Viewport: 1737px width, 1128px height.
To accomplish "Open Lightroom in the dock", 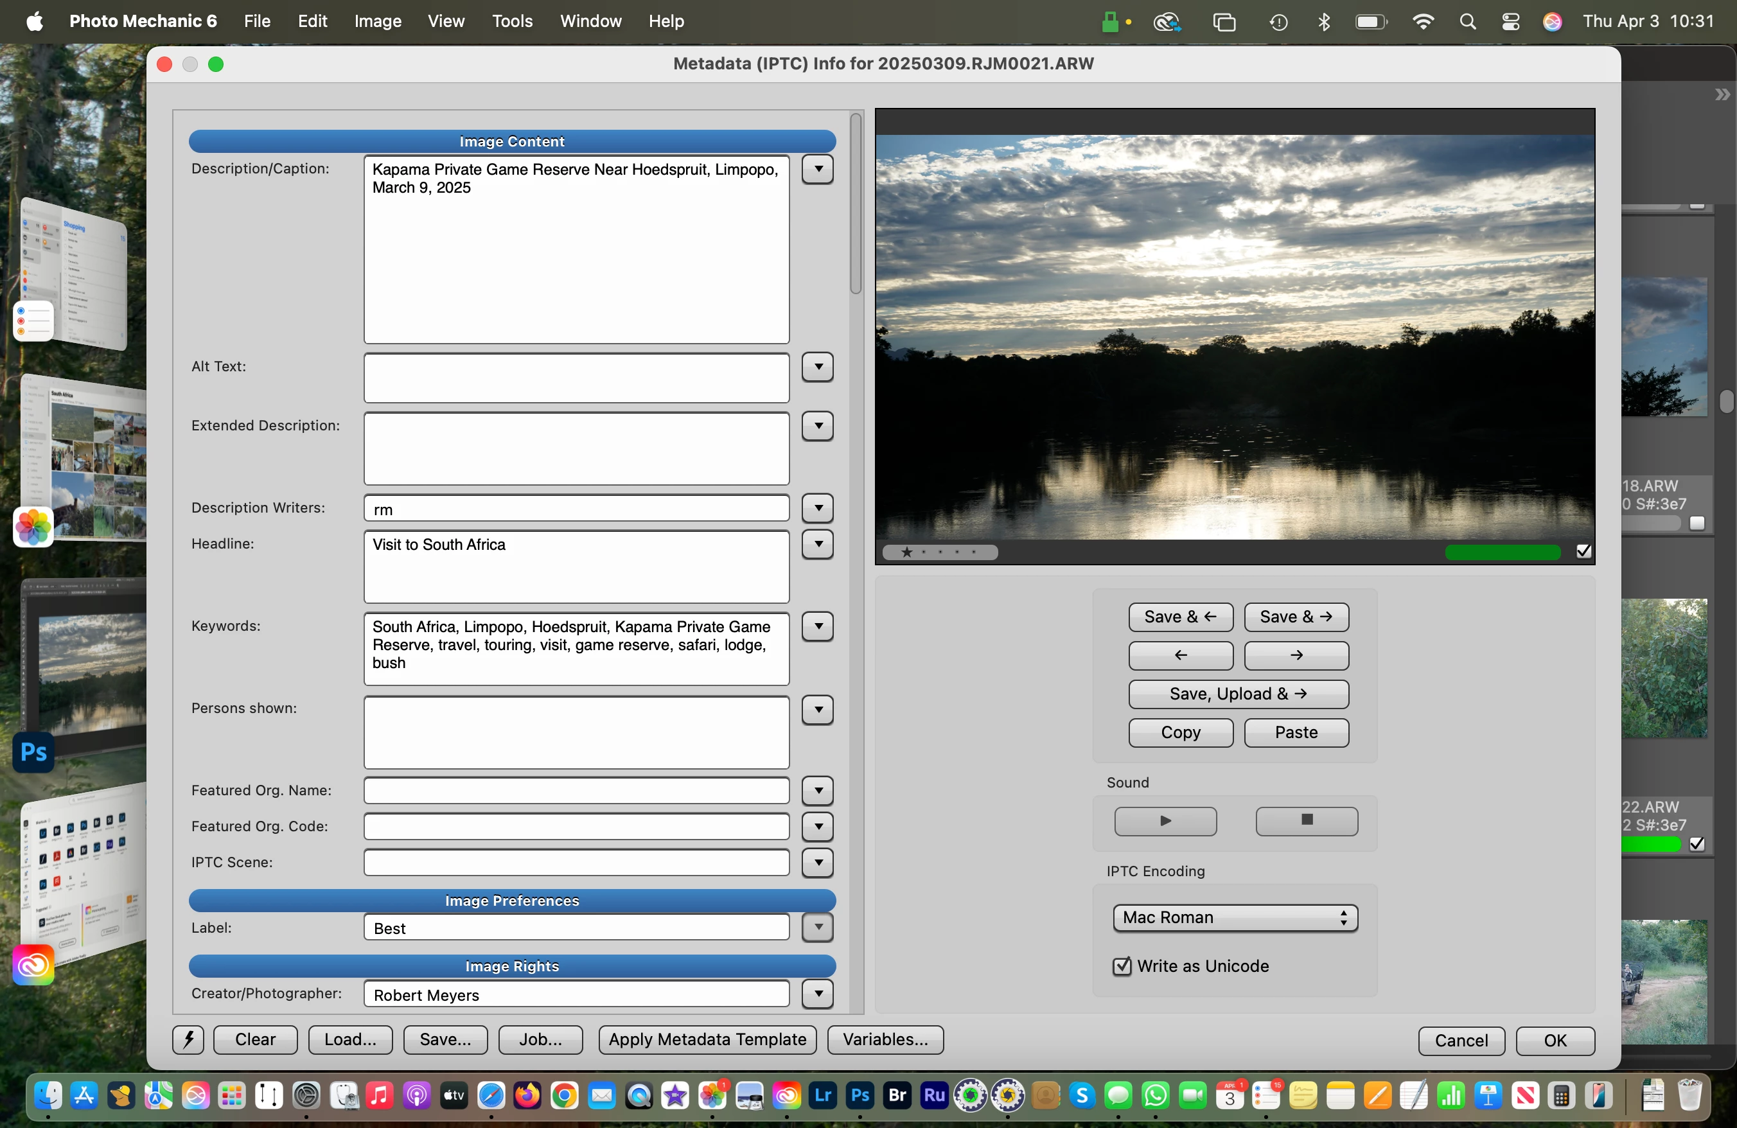I will [x=822, y=1095].
